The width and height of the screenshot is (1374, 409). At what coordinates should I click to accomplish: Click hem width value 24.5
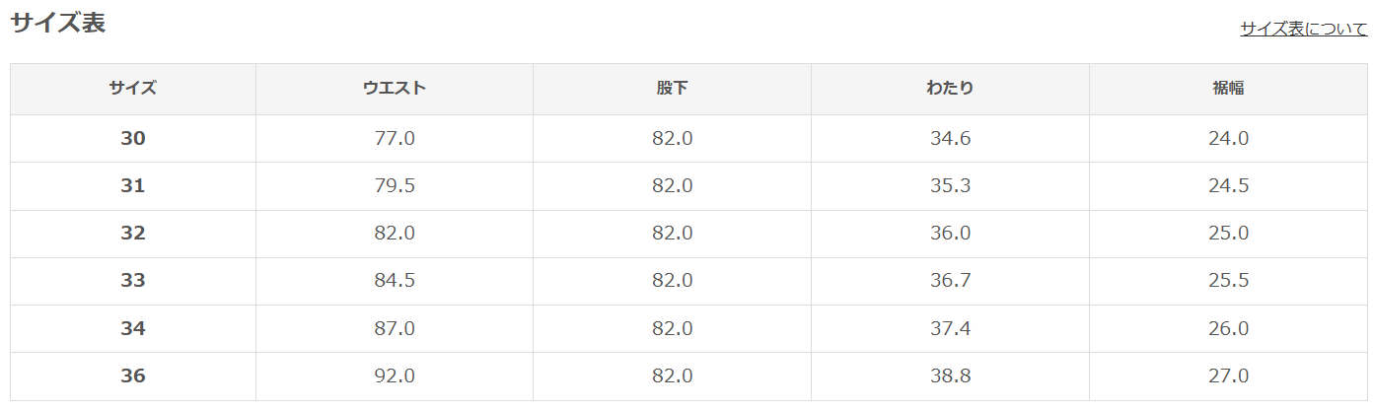[x=1229, y=186]
